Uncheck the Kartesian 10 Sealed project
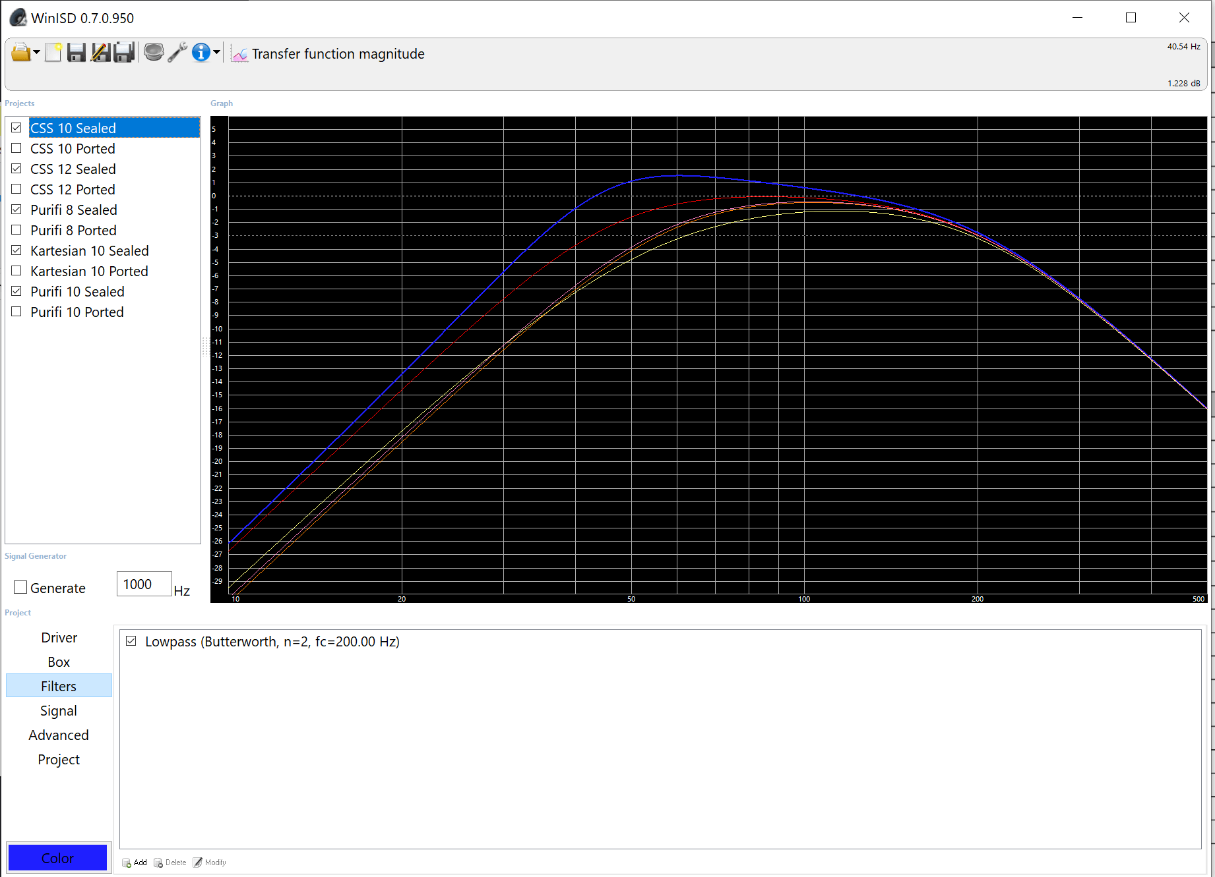The width and height of the screenshot is (1215, 877). (16, 250)
